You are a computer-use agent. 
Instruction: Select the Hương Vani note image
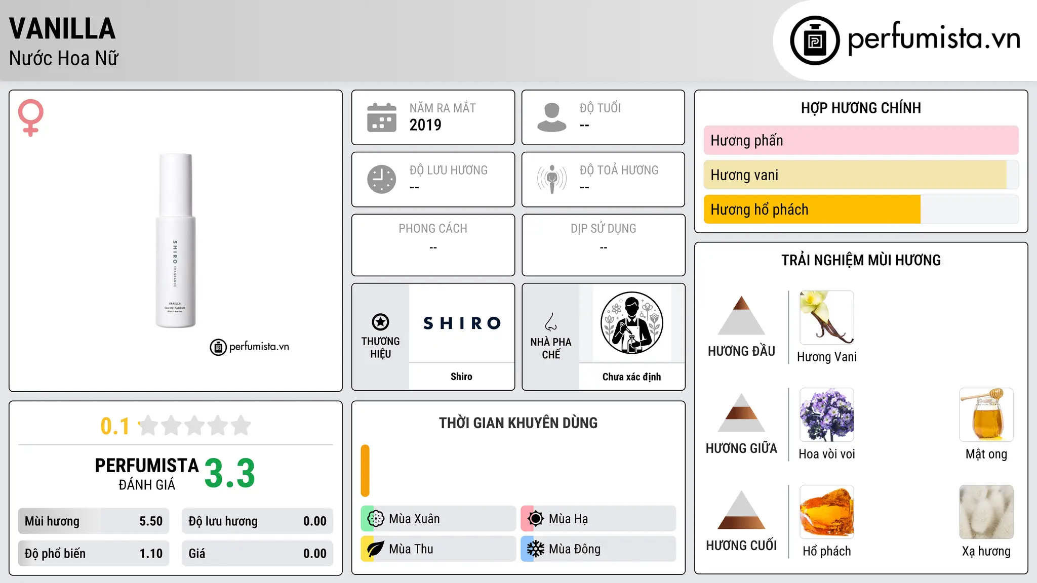point(827,318)
